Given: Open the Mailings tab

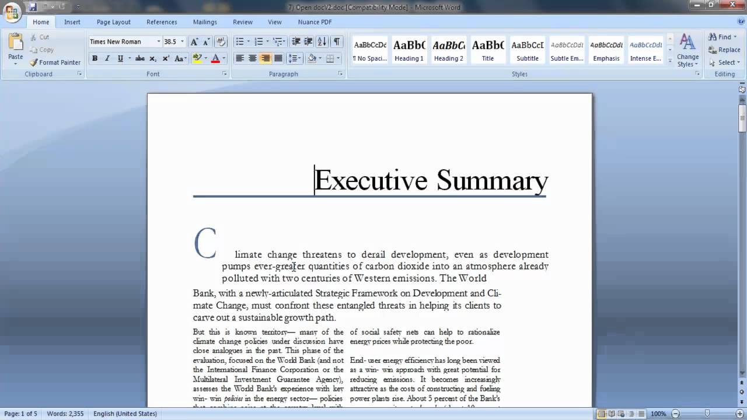Looking at the screenshot, I should tap(205, 22).
